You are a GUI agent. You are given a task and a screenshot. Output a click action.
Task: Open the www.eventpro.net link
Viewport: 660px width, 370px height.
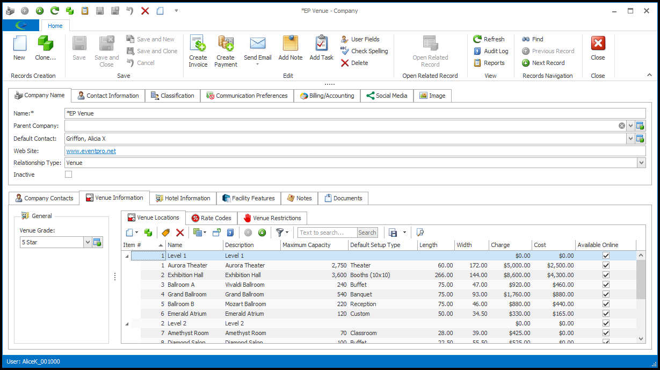coord(91,151)
